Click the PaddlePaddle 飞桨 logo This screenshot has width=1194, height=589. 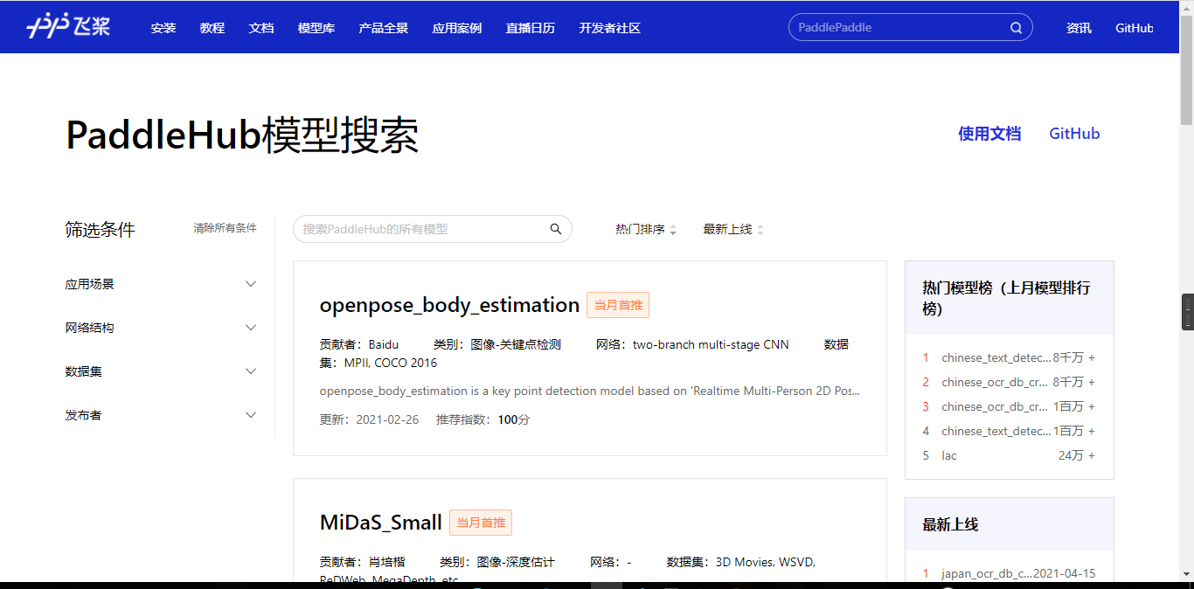(x=69, y=27)
